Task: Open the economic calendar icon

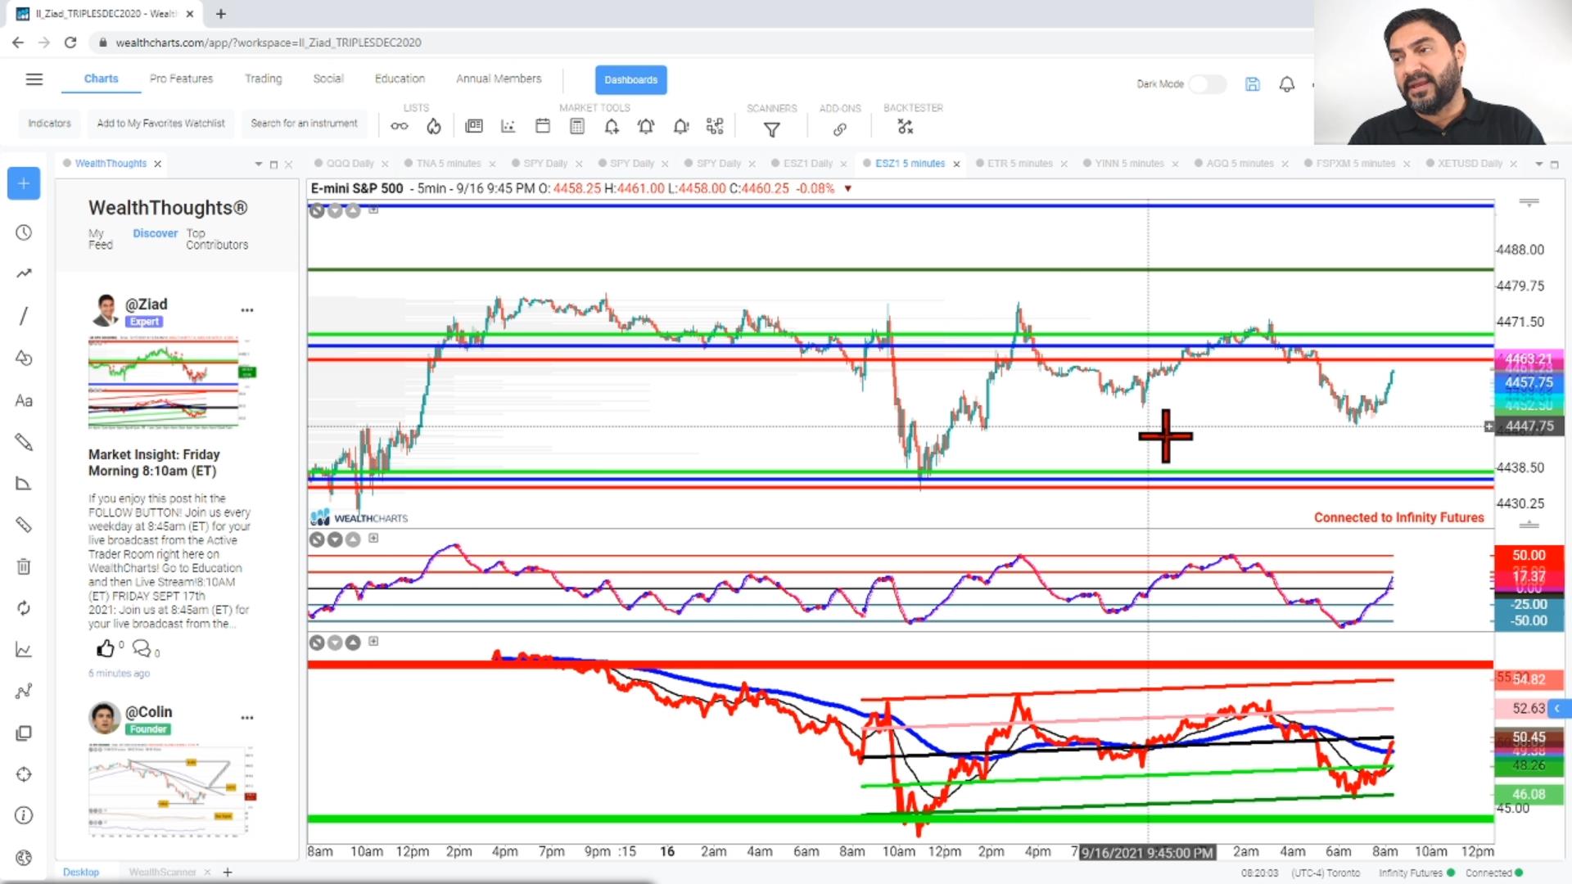Action: pyautogui.click(x=543, y=126)
